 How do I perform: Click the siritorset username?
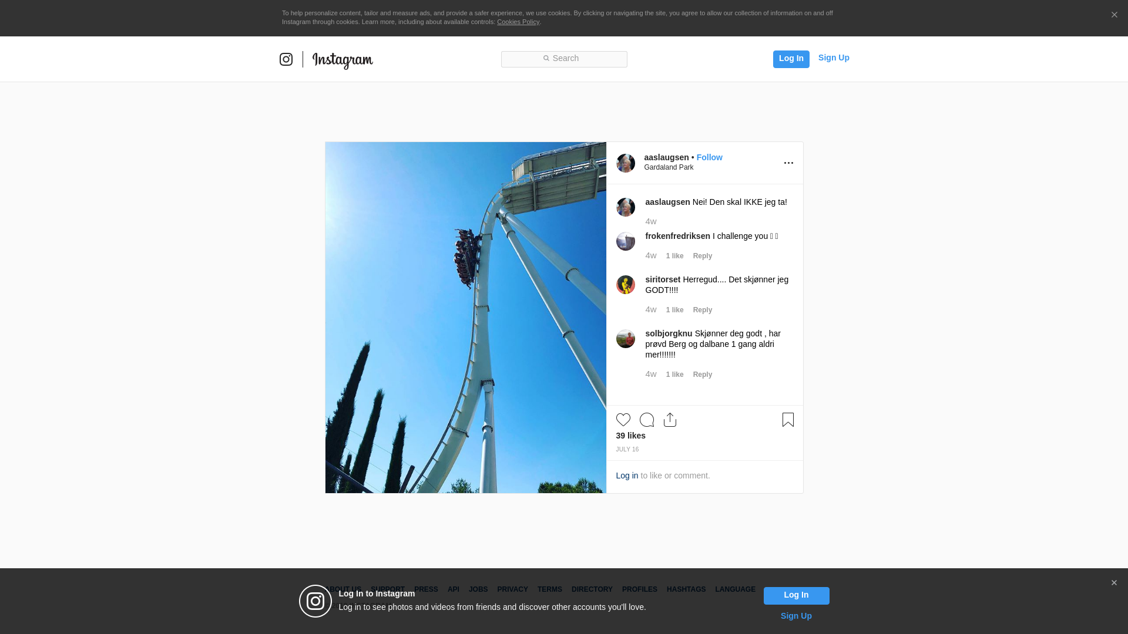click(x=663, y=279)
